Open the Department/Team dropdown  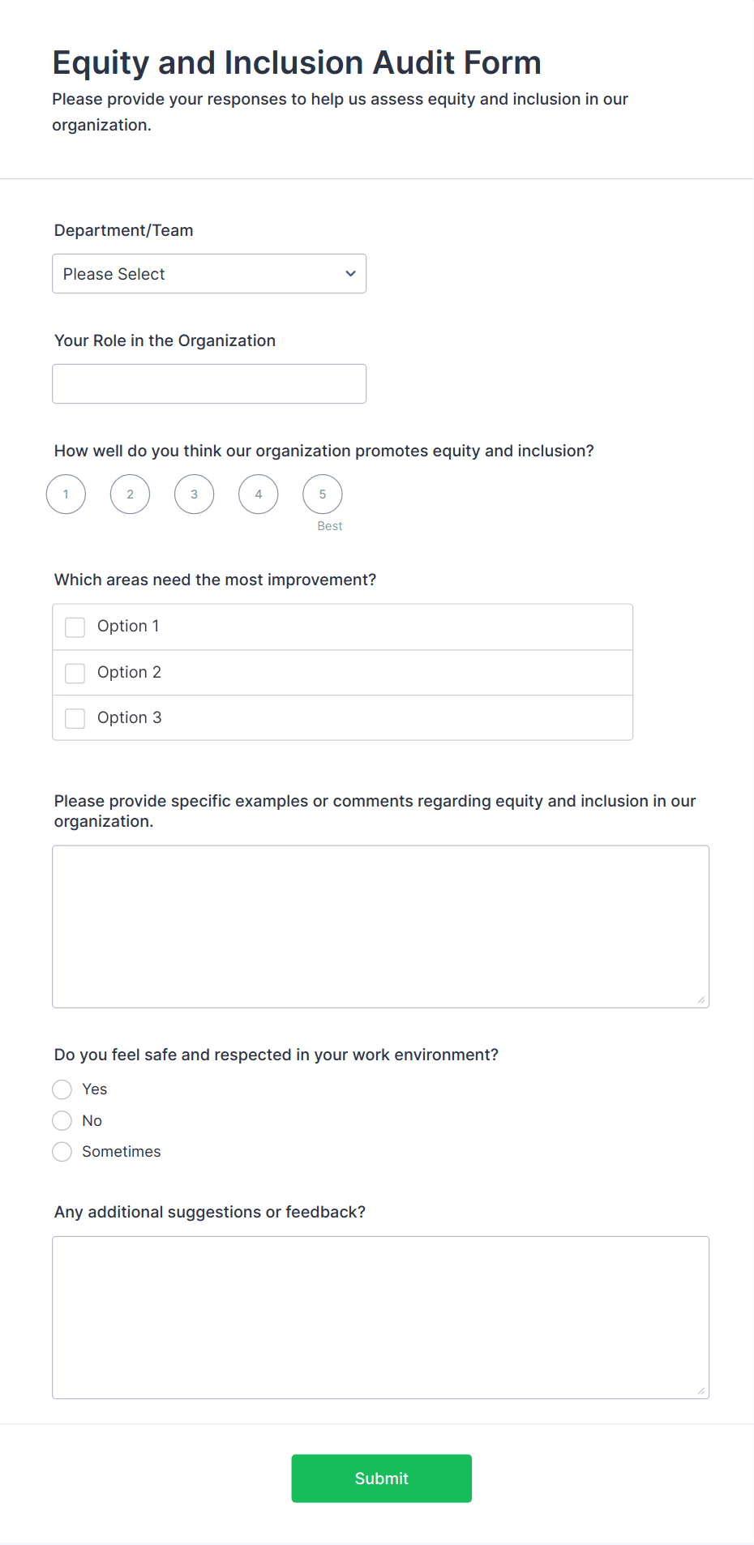click(208, 274)
